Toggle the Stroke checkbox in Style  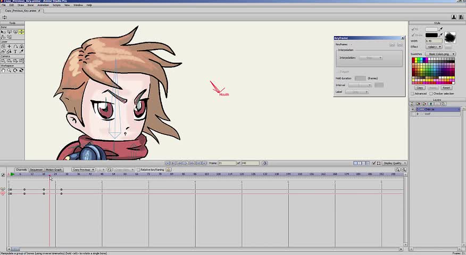413,35
